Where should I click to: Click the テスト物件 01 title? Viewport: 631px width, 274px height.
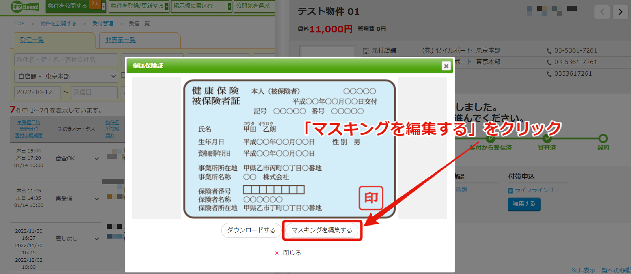(x=328, y=12)
